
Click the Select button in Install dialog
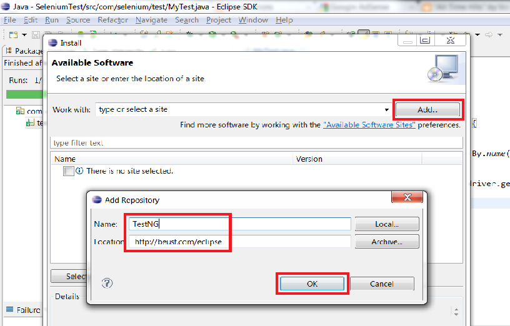pyautogui.click(x=69, y=276)
